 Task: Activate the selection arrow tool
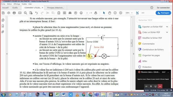tap(104, 13)
